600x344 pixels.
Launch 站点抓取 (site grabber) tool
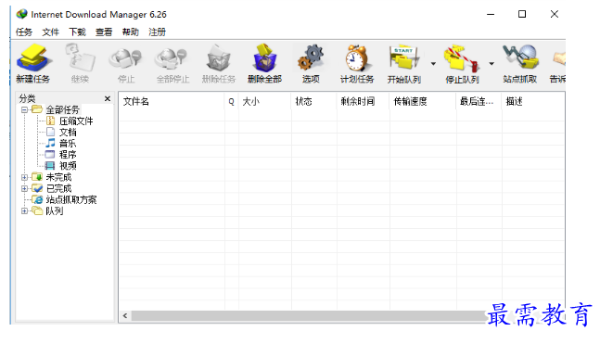(519, 63)
